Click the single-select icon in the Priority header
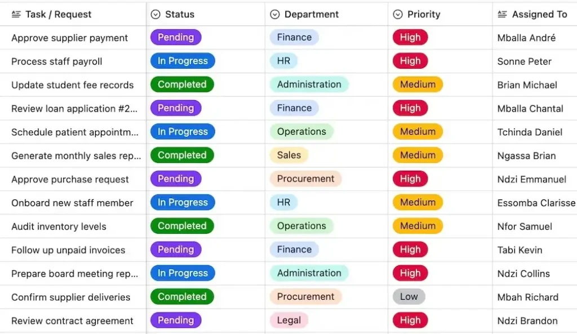 (x=398, y=15)
